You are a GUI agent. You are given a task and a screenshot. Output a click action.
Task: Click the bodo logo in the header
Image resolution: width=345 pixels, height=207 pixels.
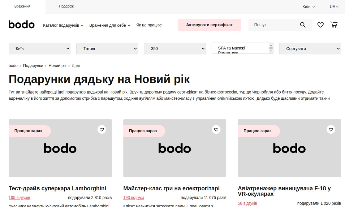[22, 25]
